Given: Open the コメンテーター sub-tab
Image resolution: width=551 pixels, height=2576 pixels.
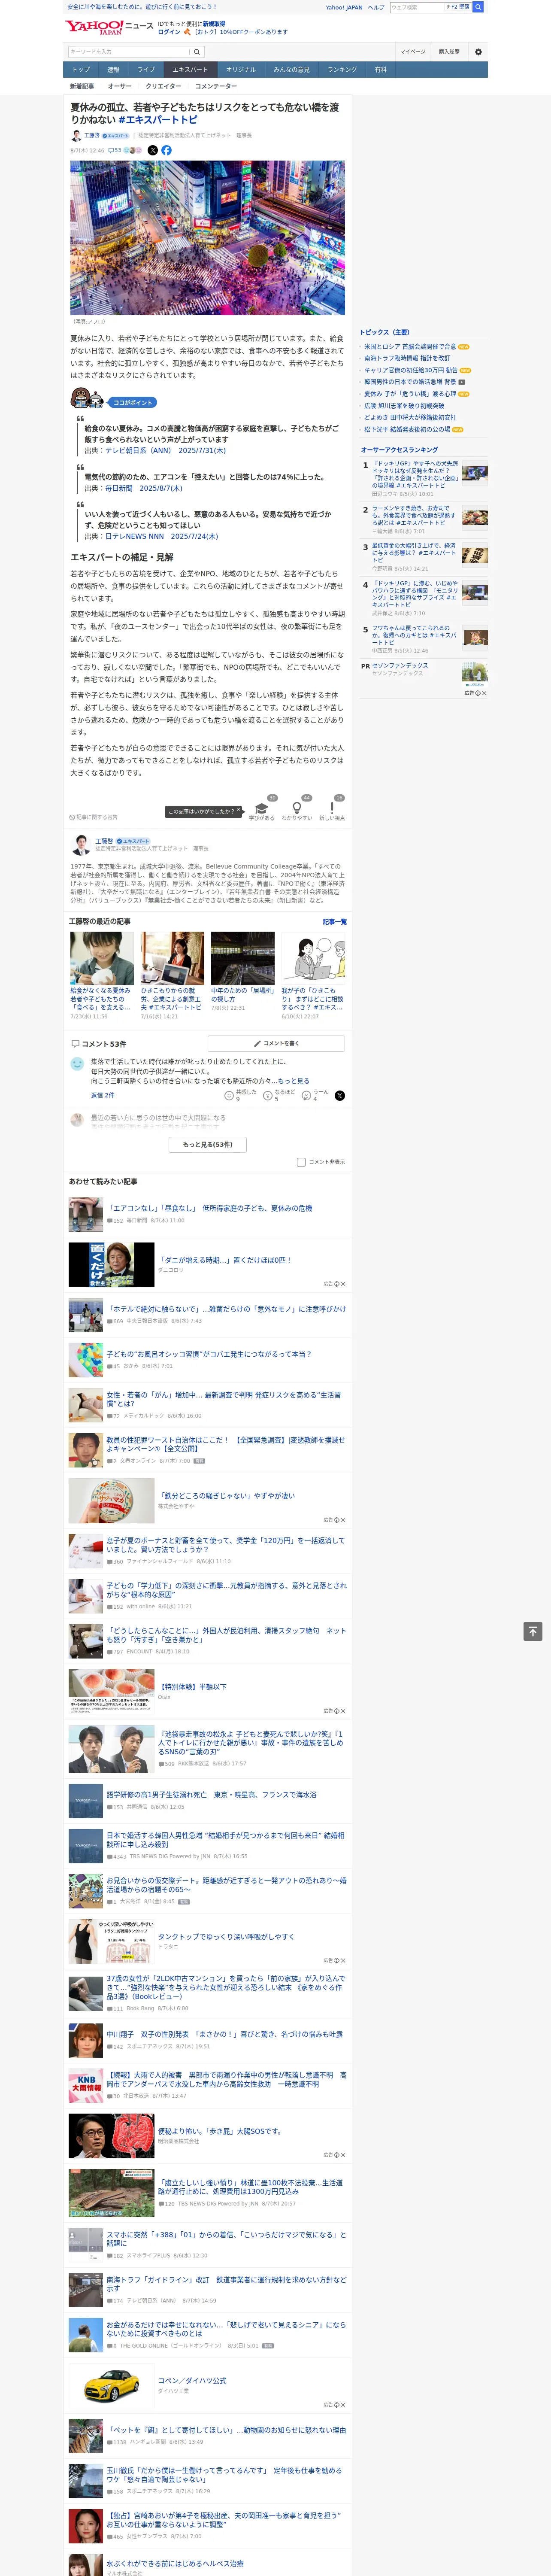Looking at the screenshot, I should 216,86.
